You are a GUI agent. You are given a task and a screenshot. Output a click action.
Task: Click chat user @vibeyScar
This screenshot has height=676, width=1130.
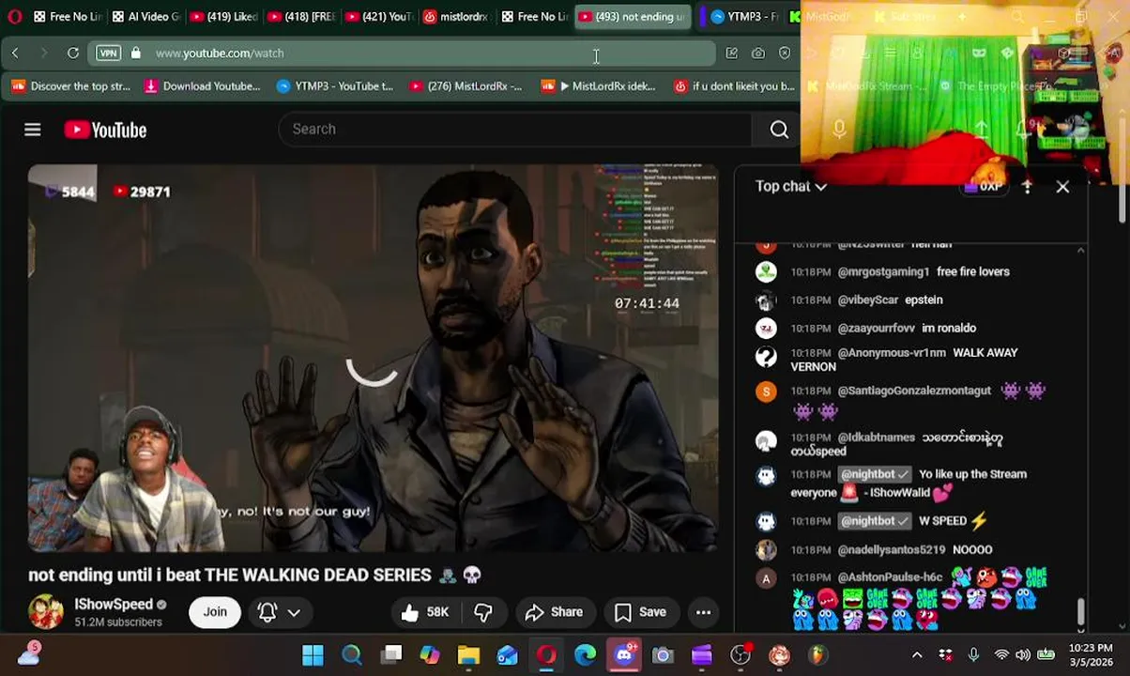867,300
